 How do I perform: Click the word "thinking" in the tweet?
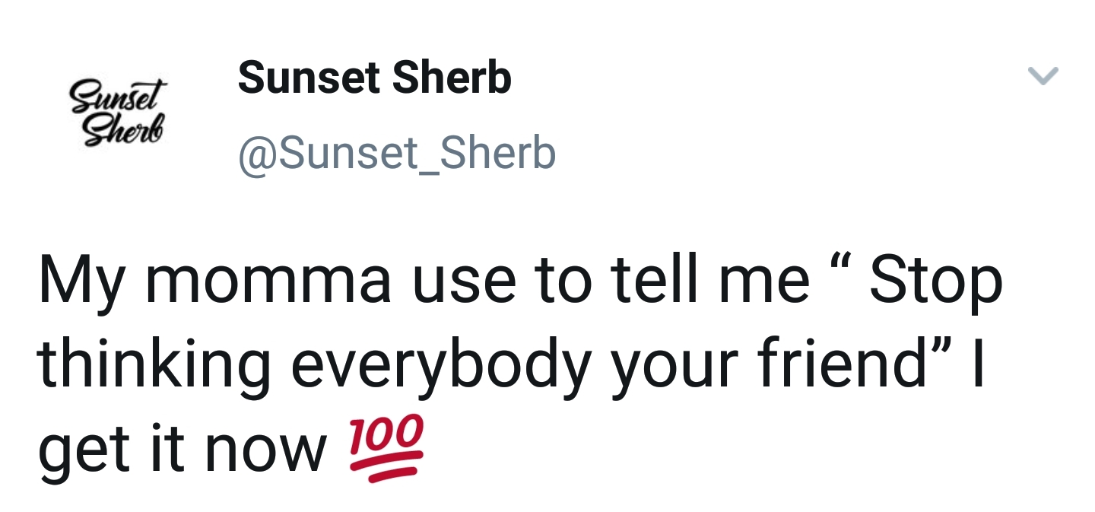click(154, 364)
